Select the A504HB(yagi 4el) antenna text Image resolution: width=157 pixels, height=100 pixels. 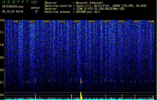[x=88, y=12]
